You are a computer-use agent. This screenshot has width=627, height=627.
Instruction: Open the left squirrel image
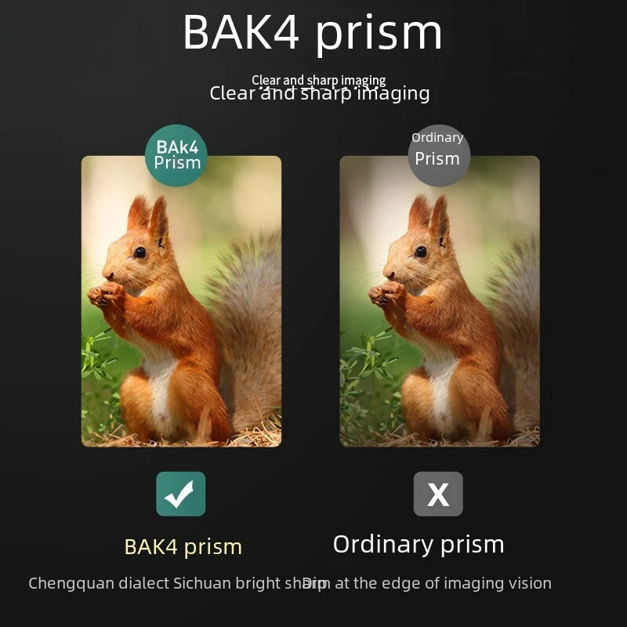pyautogui.click(x=181, y=301)
